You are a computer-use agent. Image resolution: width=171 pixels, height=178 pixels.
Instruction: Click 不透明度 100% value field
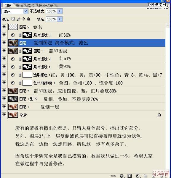52,11
